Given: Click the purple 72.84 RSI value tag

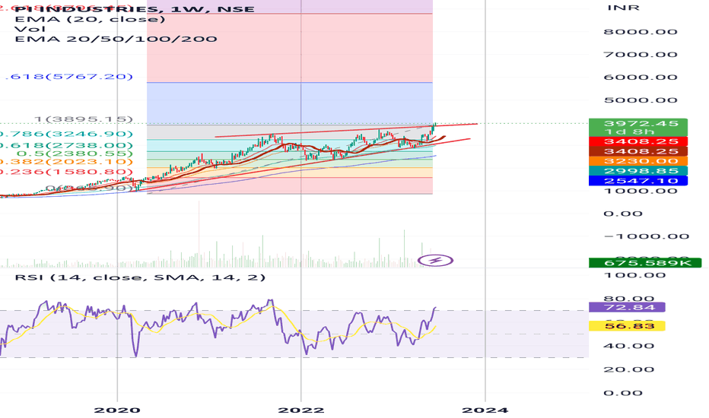Looking at the screenshot, I should click(x=627, y=307).
